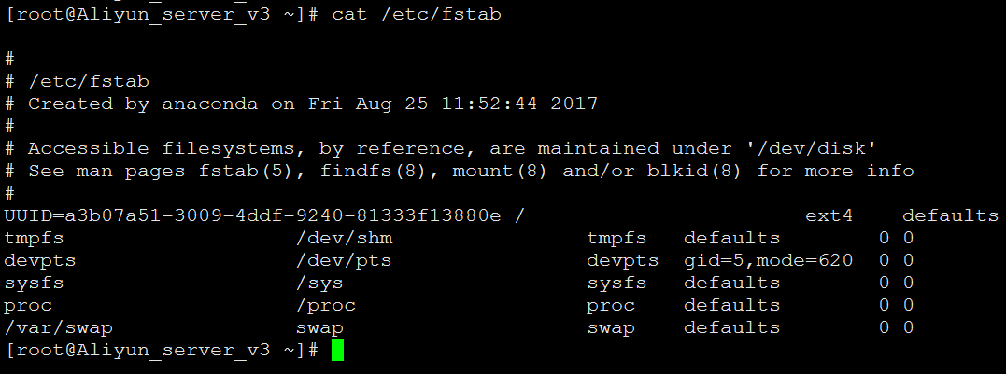The height and width of the screenshot is (374, 1006).
Task: Click the tmpfs device name in first column
Action: click(34, 238)
